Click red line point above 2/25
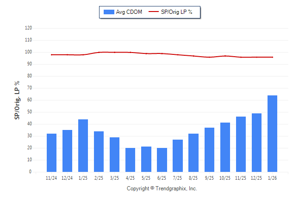The image size is (299, 200). pyautogui.click(x=99, y=52)
